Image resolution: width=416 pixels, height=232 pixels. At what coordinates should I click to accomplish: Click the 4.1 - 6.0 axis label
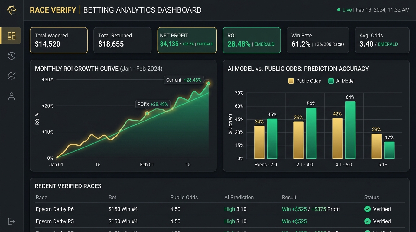pos(344,165)
